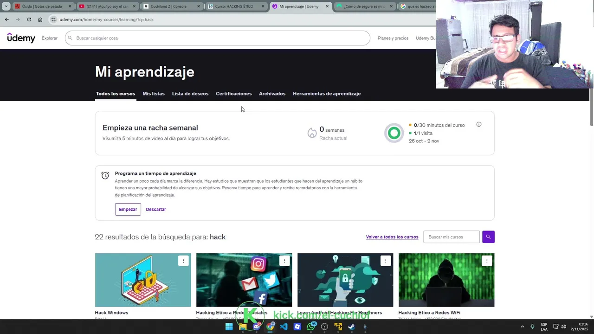Open the browser tab search dropdown
The height and width of the screenshot is (334, 594).
6,6
